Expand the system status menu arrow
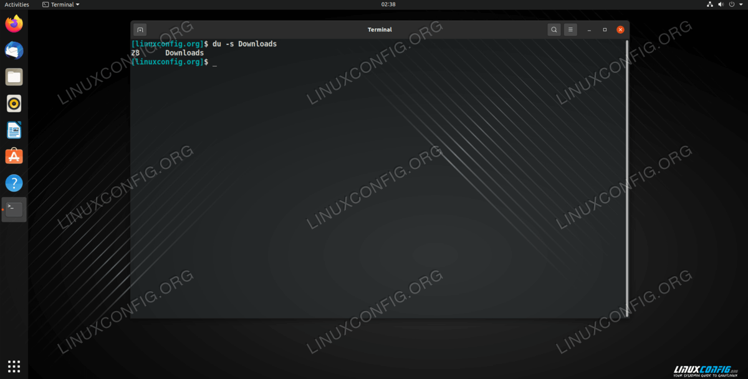This screenshot has width=748, height=379. point(740,4)
